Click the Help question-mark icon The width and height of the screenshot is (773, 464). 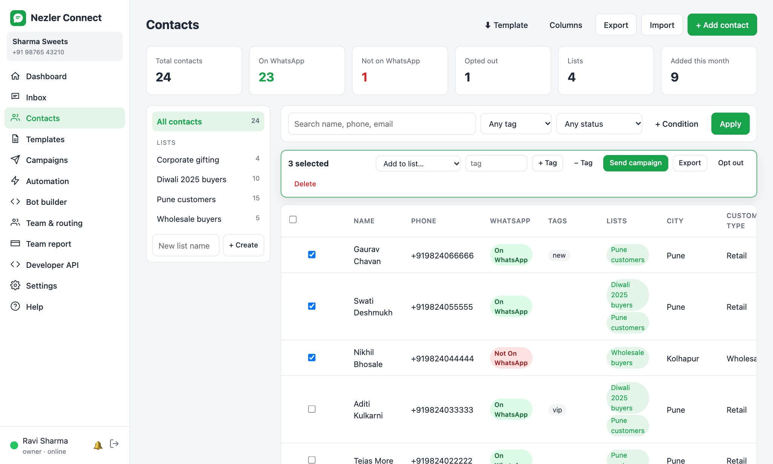[x=15, y=306]
